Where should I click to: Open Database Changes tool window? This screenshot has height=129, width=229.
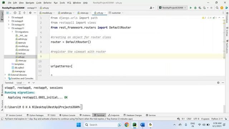pos(133,115)
